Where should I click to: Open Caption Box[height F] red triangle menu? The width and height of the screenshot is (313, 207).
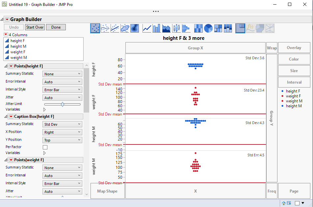(11, 116)
